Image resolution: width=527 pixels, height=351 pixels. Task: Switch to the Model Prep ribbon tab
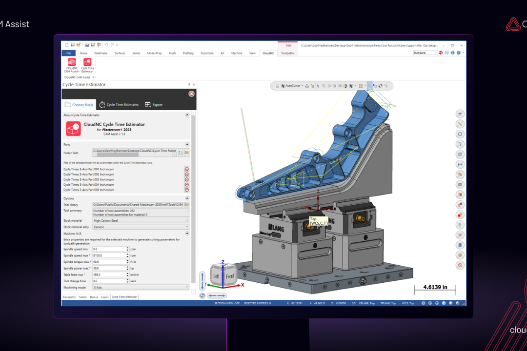154,53
